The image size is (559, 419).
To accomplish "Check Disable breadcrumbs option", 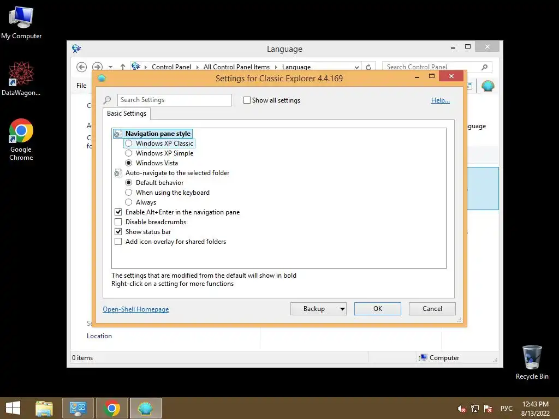I will click(118, 222).
